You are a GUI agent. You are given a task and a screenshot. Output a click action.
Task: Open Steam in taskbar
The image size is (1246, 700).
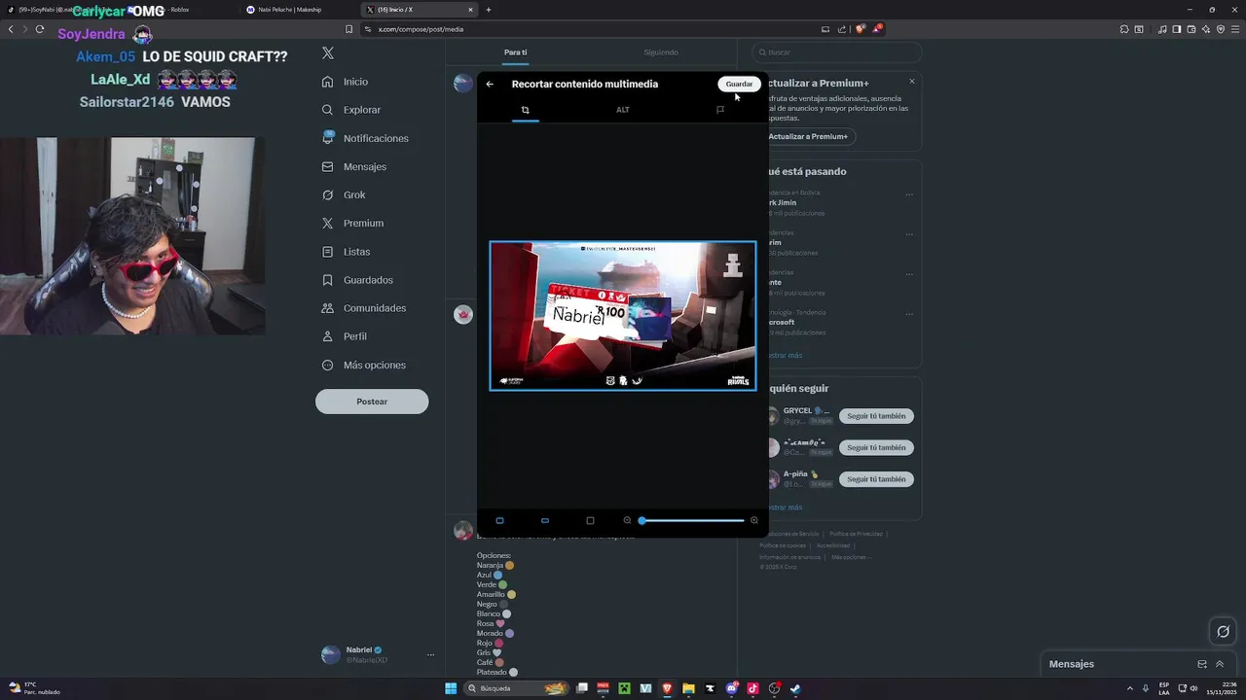coord(795,688)
